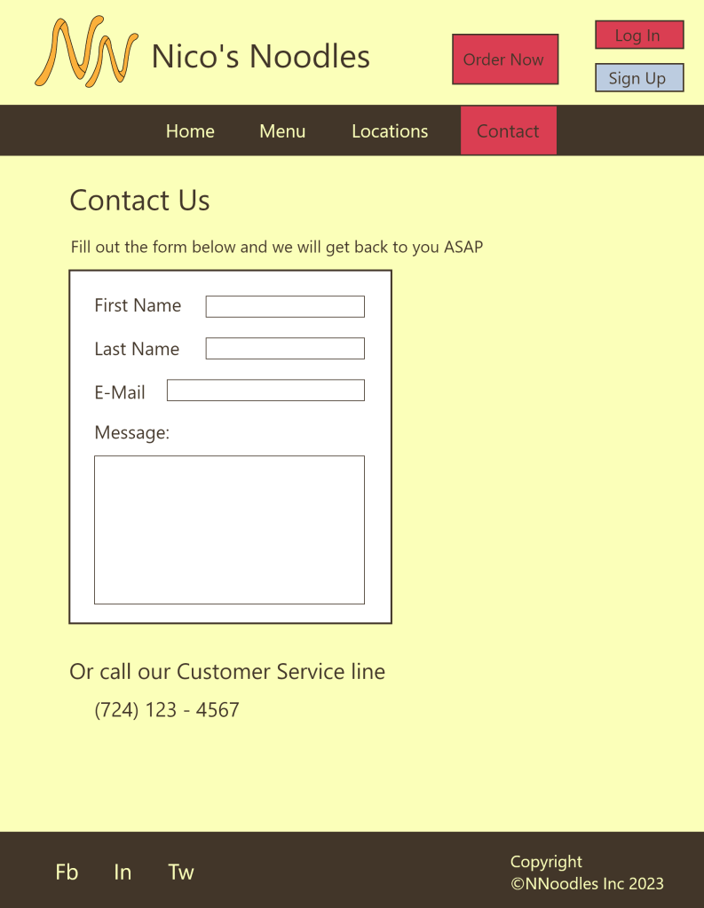Click the Sign Up button
This screenshot has height=908, width=704.
click(639, 78)
